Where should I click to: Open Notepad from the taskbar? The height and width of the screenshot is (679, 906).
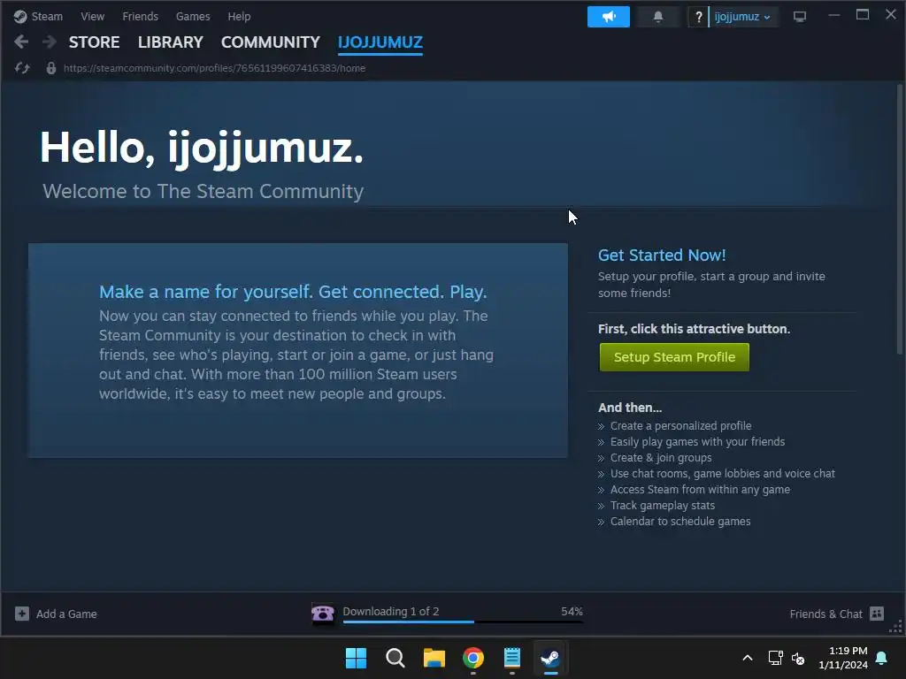click(512, 658)
